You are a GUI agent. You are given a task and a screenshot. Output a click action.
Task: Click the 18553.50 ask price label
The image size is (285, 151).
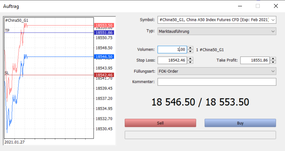pos(104,25)
